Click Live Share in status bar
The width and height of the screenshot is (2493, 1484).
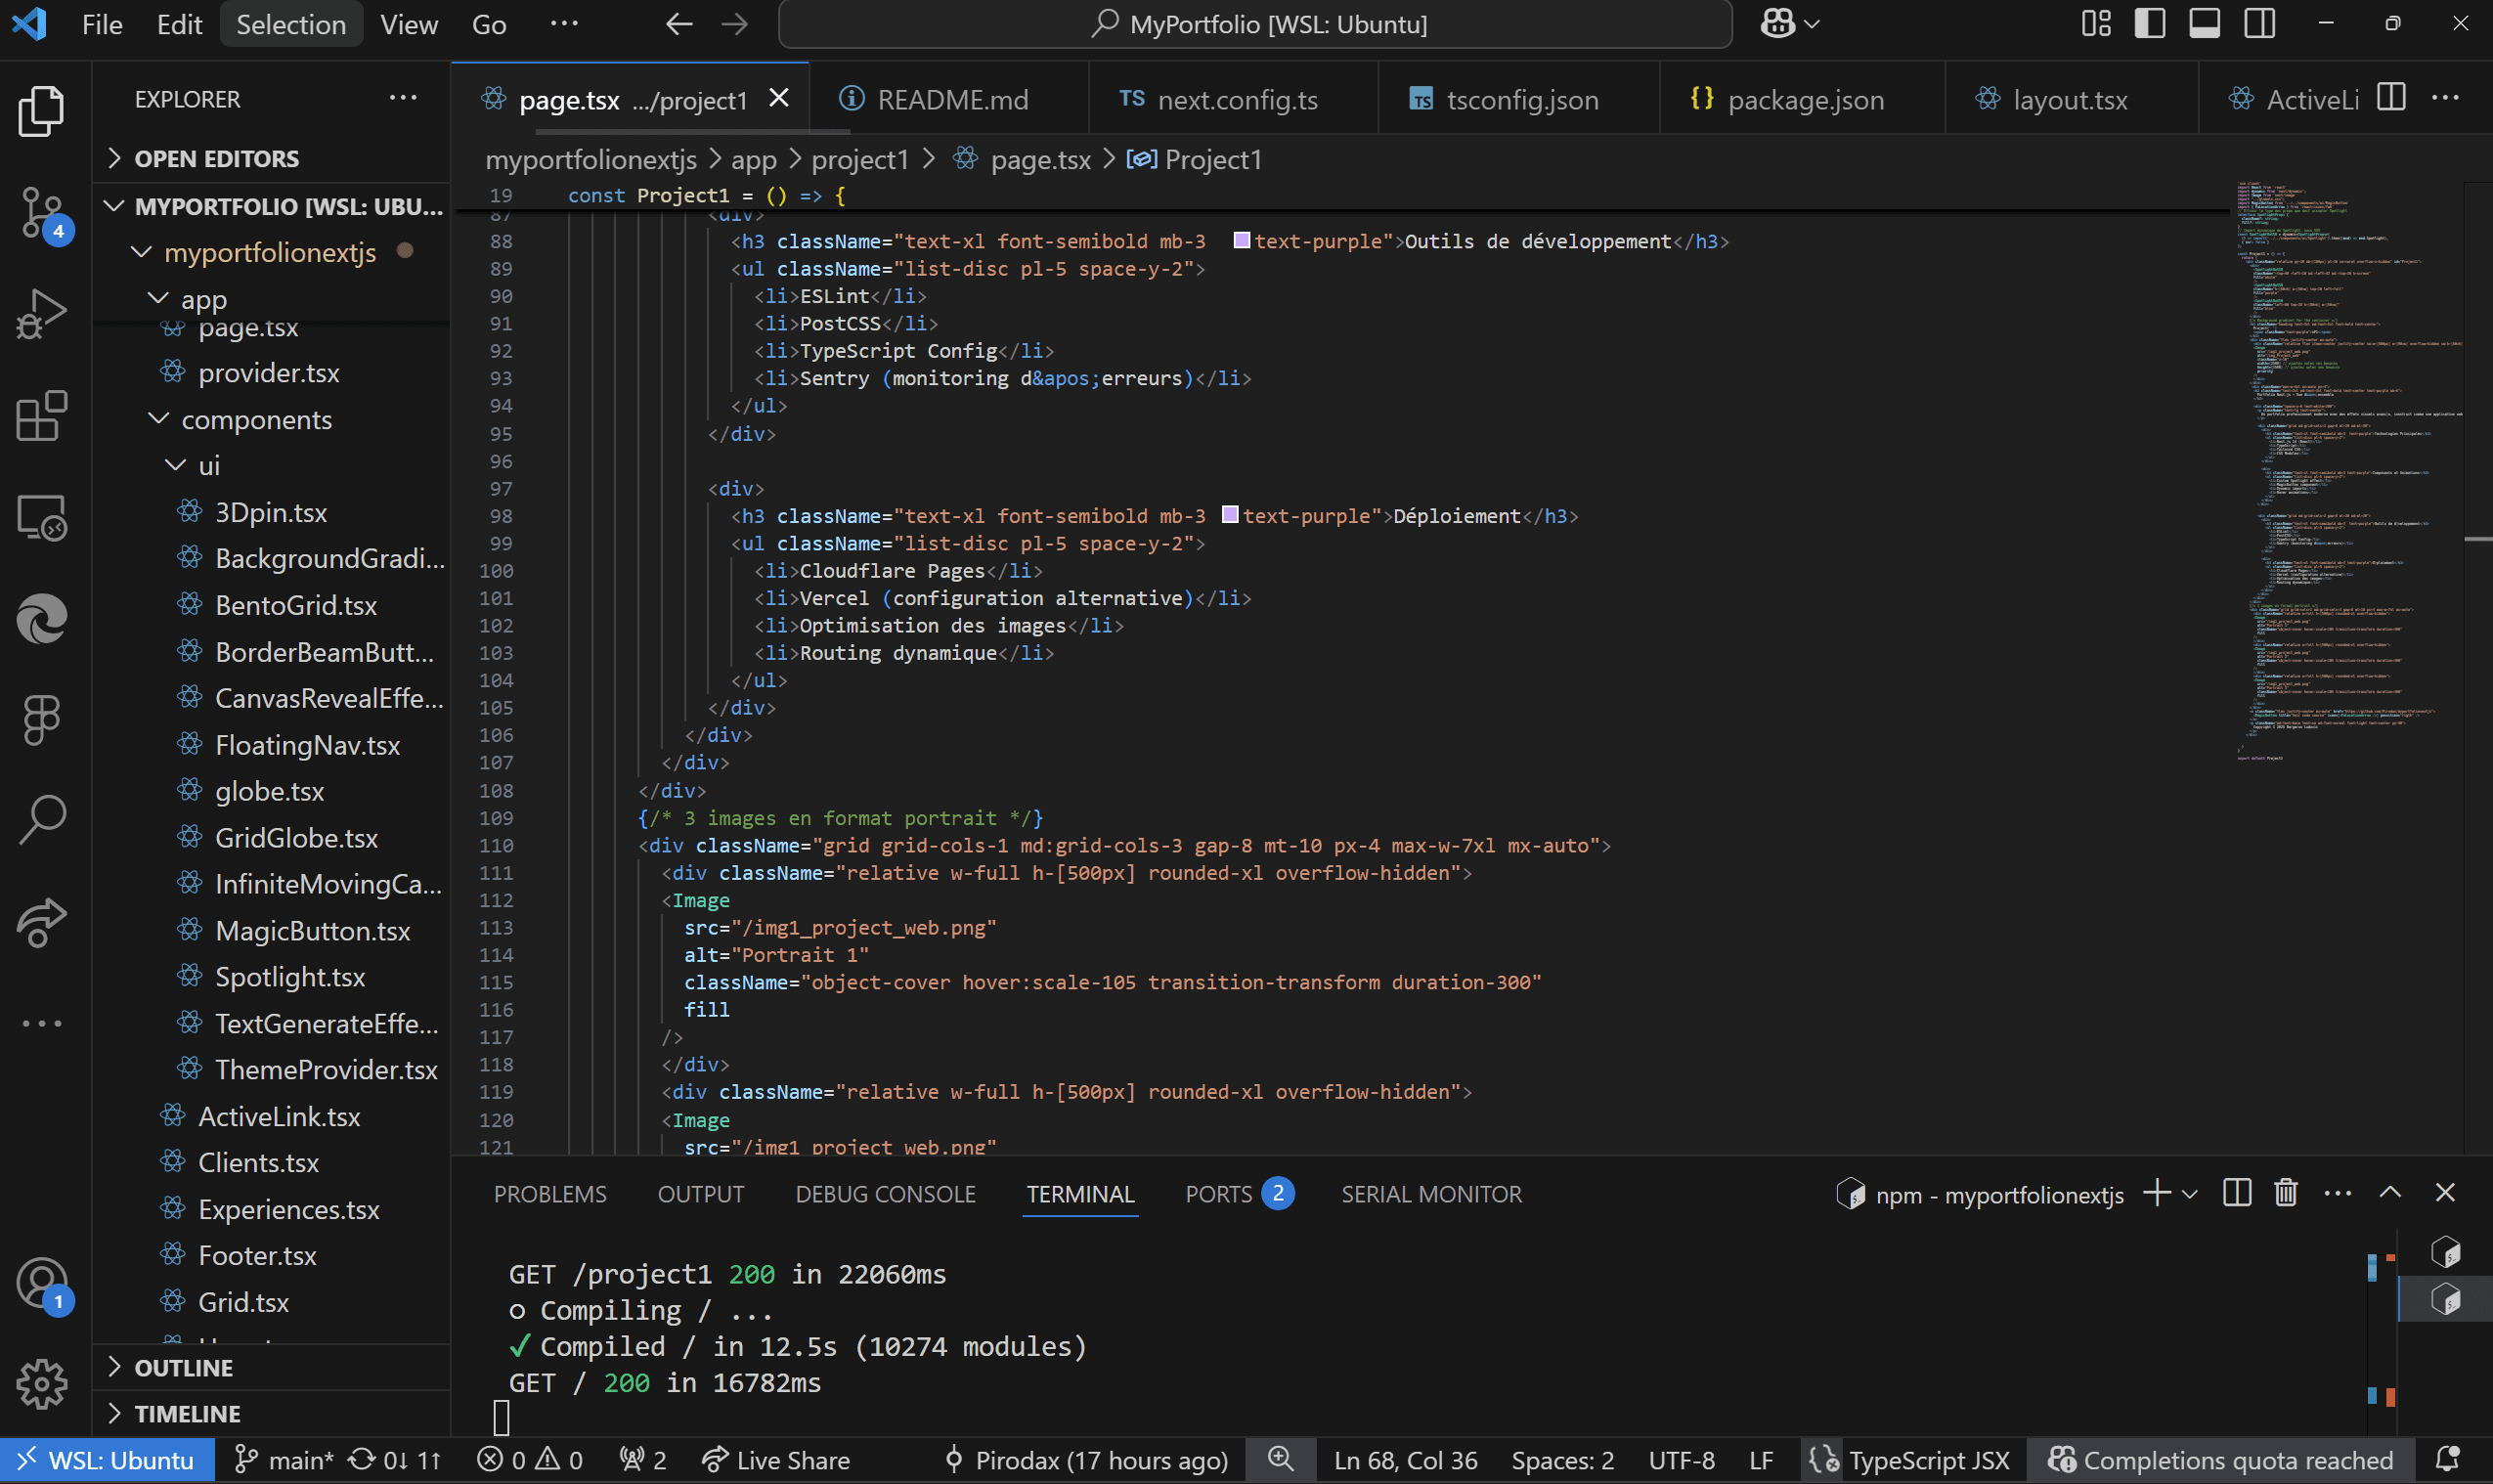776,1460
